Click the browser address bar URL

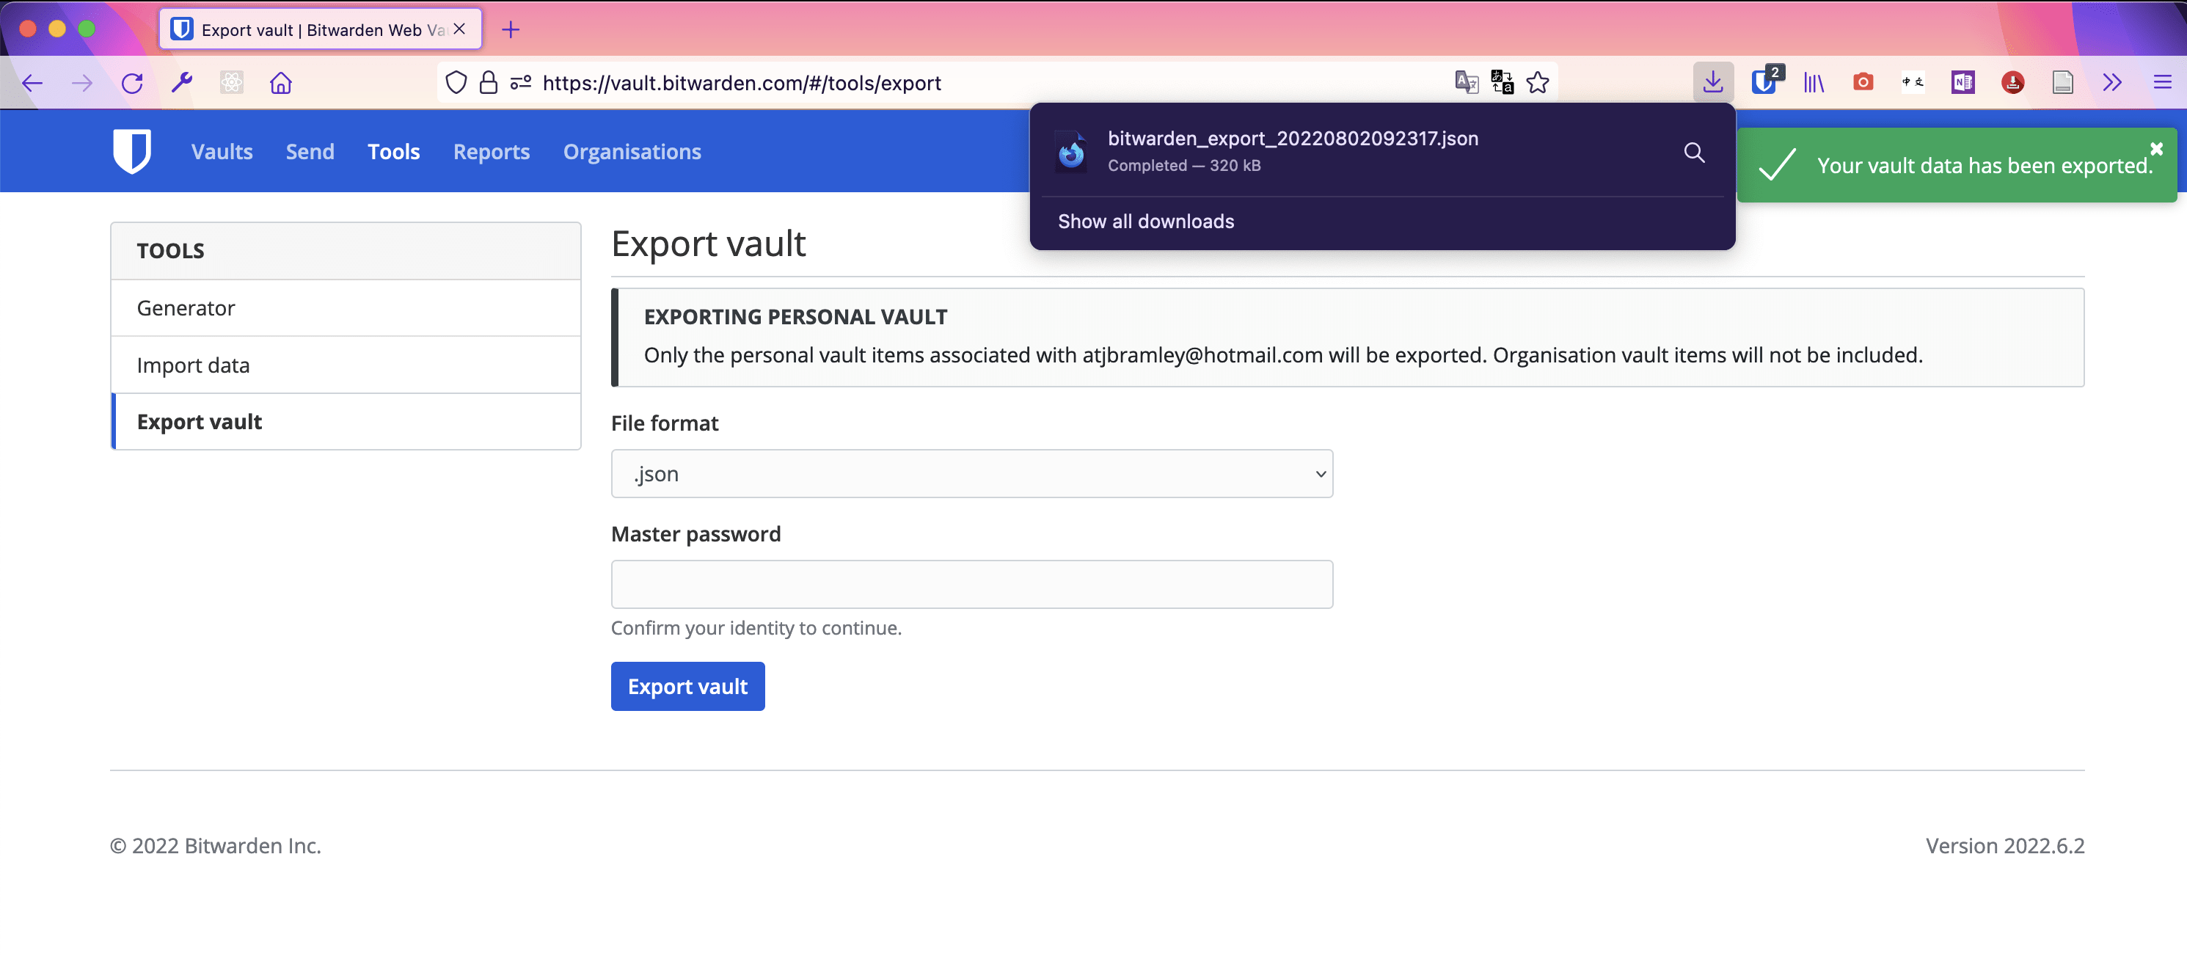pos(745,84)
